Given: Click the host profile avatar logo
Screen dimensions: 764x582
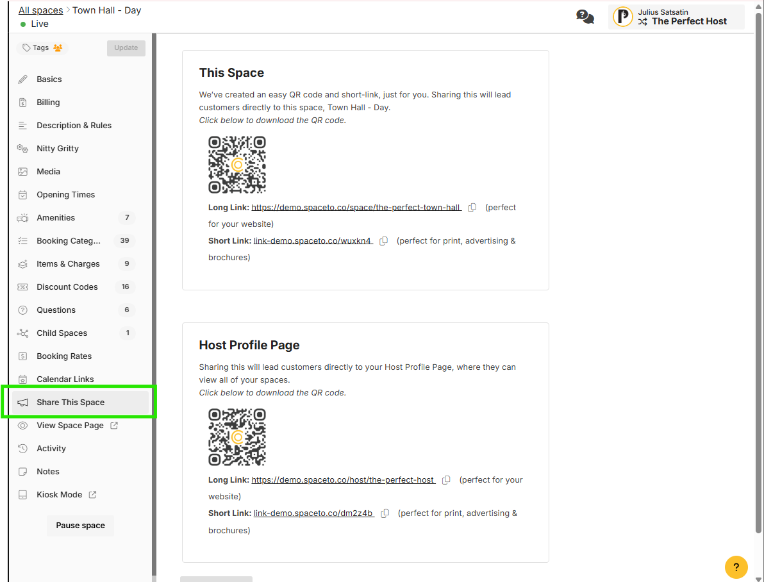Looking at the screenshot, I should (623, 17).
